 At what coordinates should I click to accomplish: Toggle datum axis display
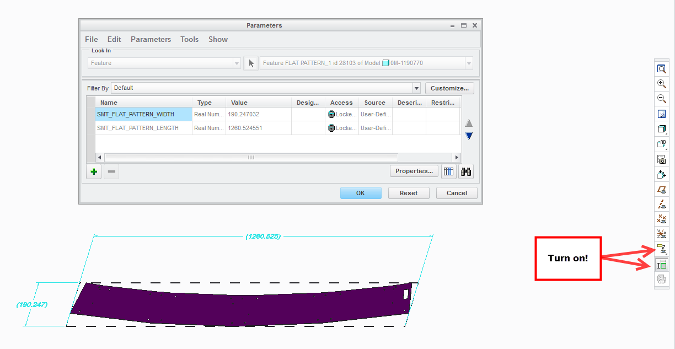click(x=661, y=204)
